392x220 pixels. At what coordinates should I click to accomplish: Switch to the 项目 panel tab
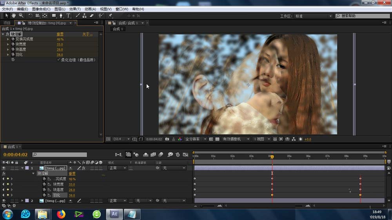[7, 23]
